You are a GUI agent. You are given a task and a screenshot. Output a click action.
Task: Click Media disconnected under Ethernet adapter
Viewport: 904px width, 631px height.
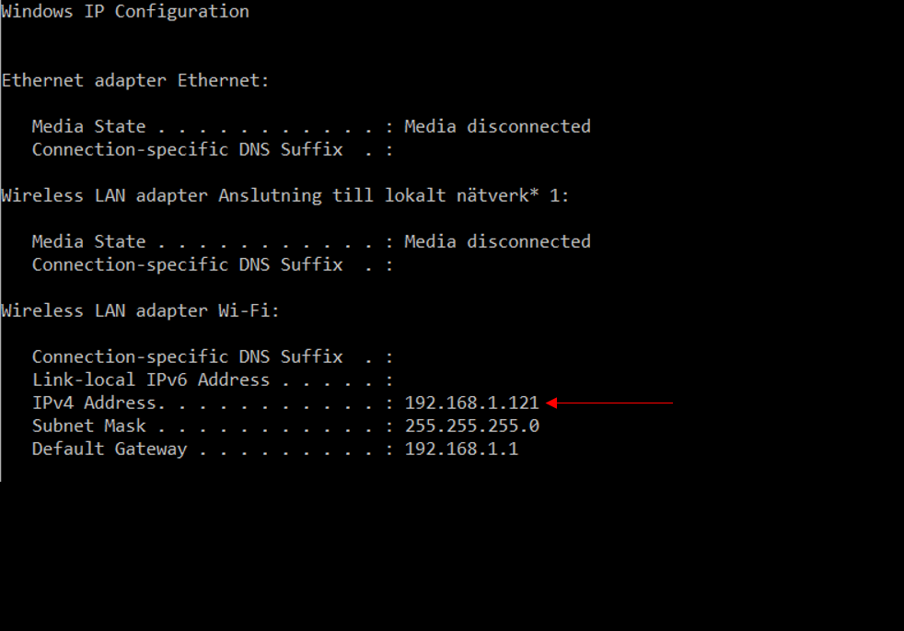[497, 126]
